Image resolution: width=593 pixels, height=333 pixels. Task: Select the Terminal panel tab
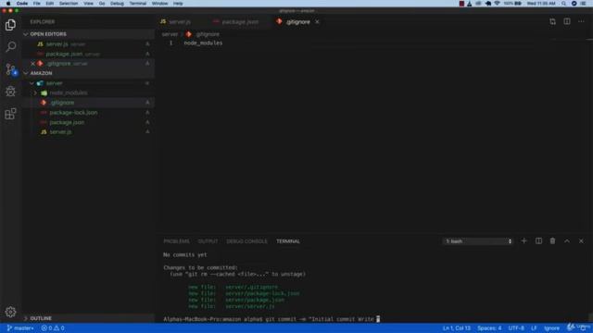point(288,241)
